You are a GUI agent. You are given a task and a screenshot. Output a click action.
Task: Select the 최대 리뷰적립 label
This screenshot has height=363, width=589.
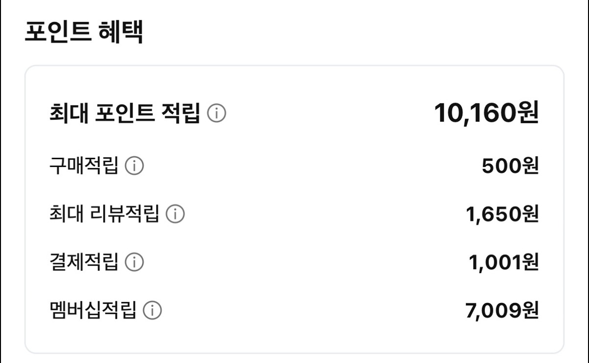105,214
